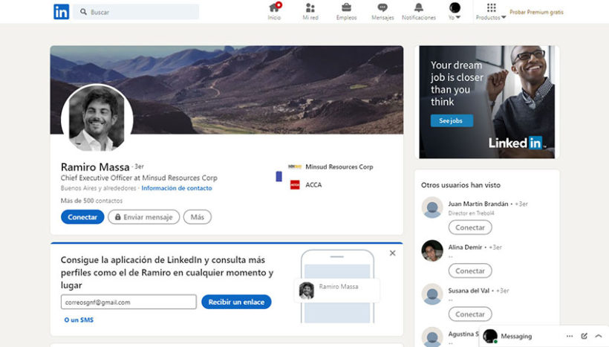Expand the Yo profile menu

pos(455,9)
